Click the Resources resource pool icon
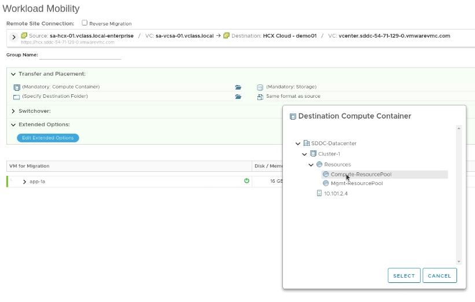 click(319, 164)
